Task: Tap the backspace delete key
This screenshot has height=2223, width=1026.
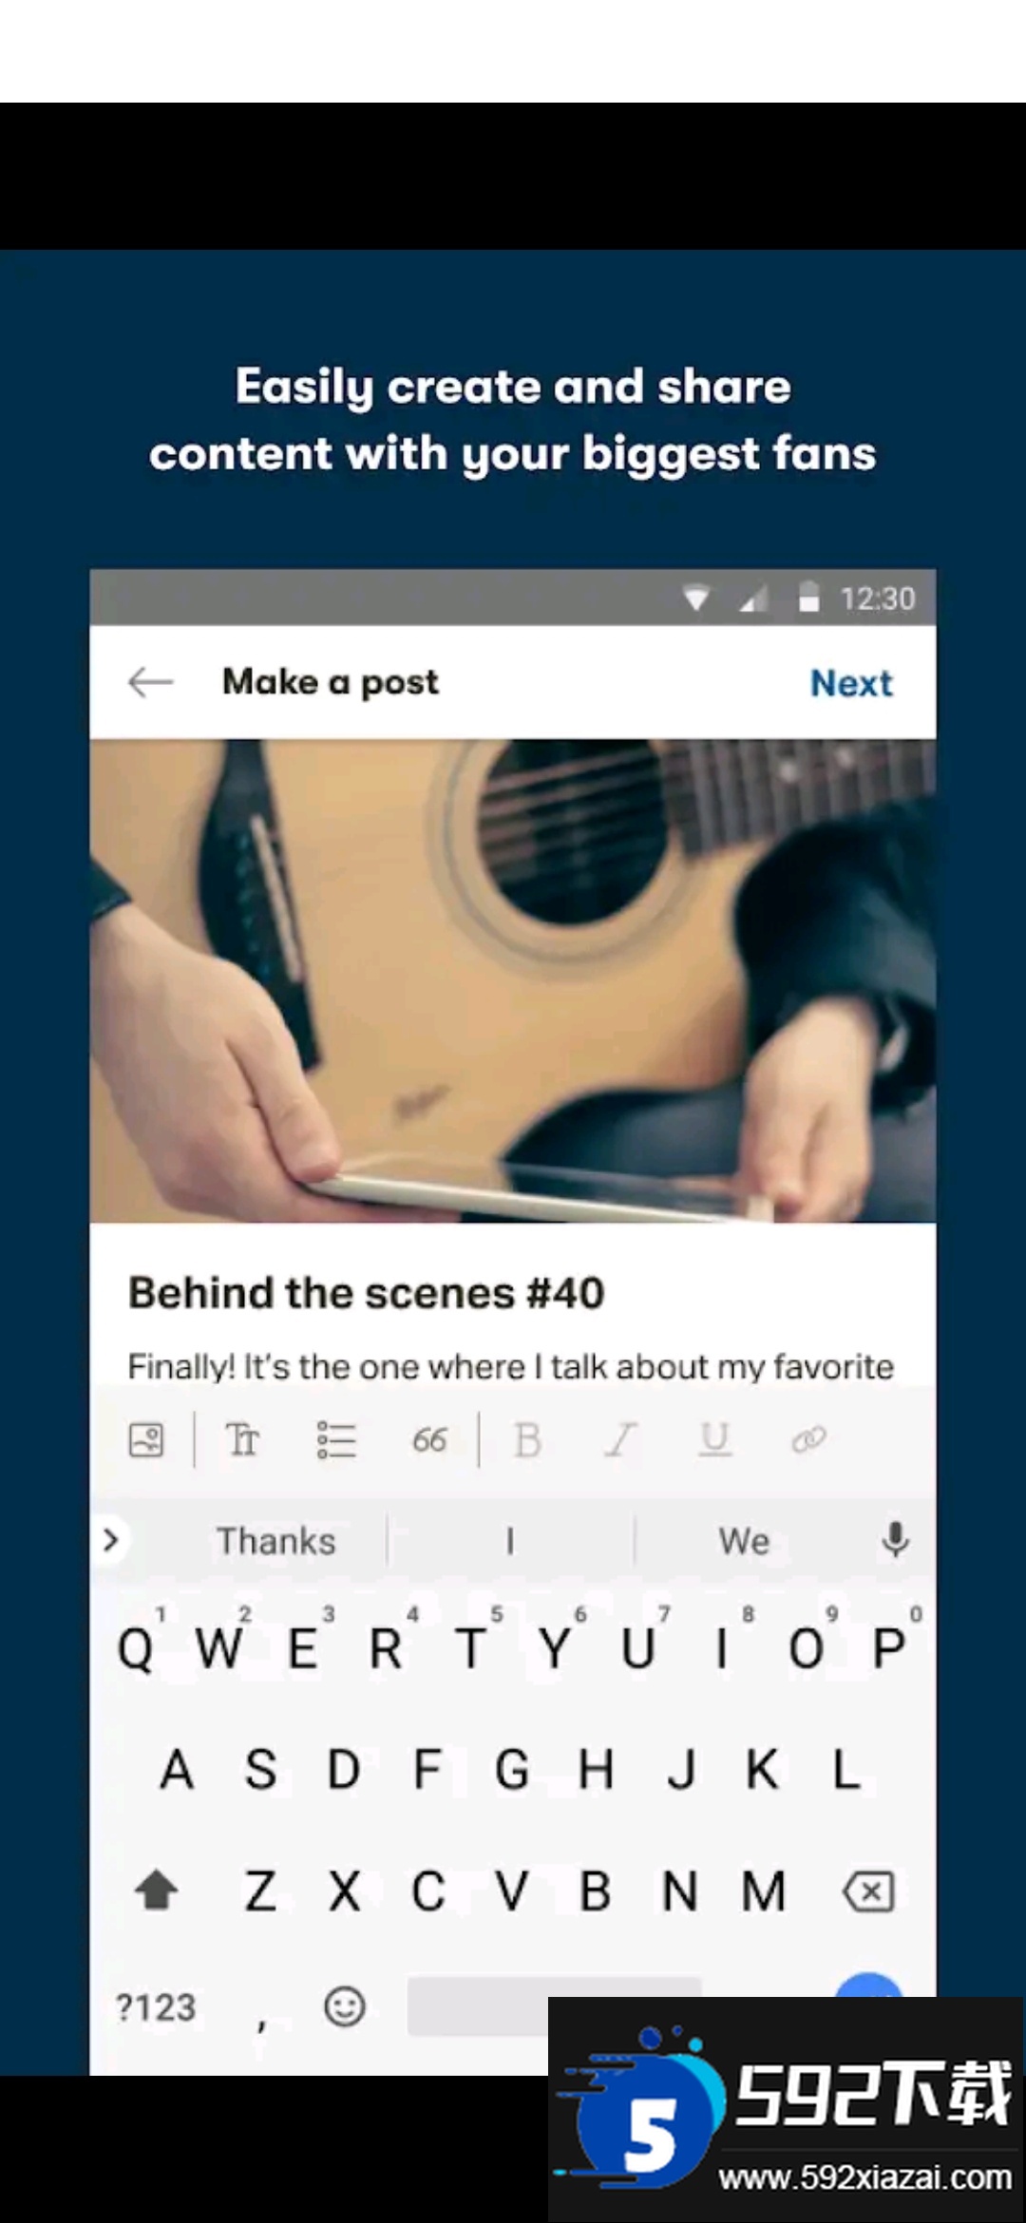Action: (x=869, y=1891)
